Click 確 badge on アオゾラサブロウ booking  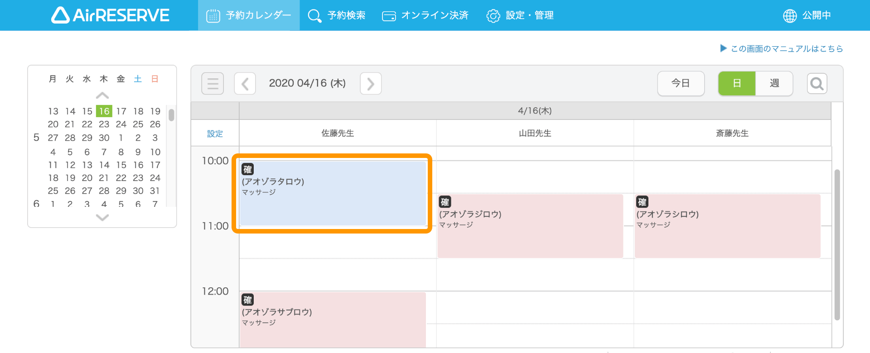pyautogui.click(x=247, y=300)
